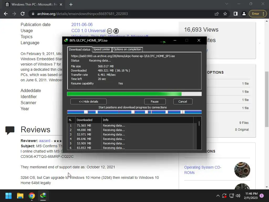
Task: Open Options on completion tab
Action: point(127,49)
